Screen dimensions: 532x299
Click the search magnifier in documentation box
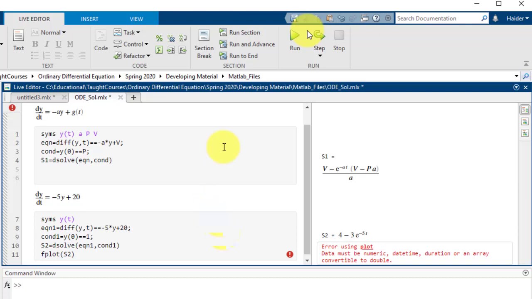tap(484, 18)
